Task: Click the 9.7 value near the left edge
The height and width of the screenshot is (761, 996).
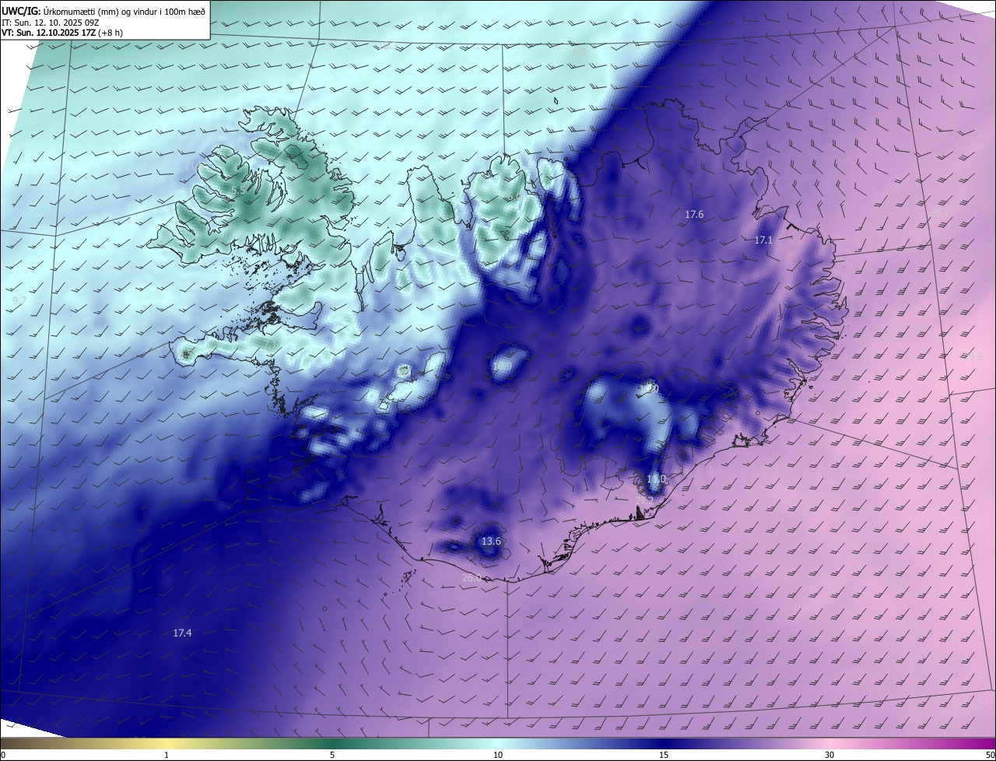Action: (19, 300)
